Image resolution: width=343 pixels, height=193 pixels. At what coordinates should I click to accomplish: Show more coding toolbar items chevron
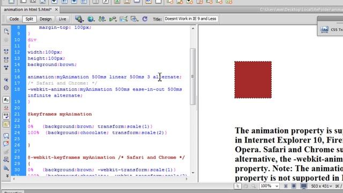(7, 176)
